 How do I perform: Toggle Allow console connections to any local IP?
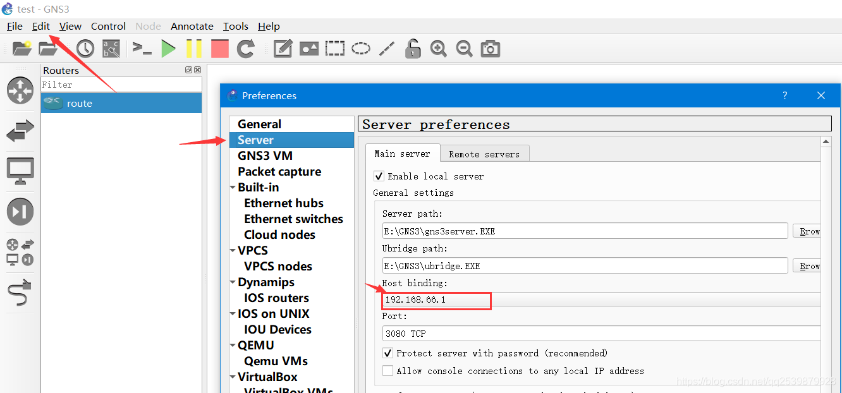pyautogui.click(x=387, y=371)
